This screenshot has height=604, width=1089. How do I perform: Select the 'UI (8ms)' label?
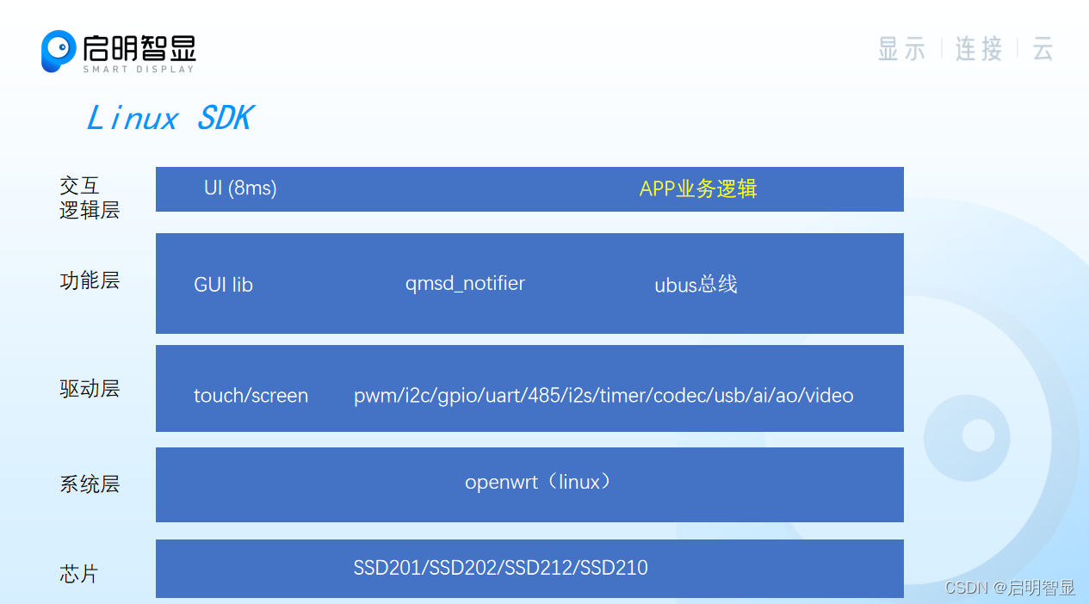click(240, 188)
